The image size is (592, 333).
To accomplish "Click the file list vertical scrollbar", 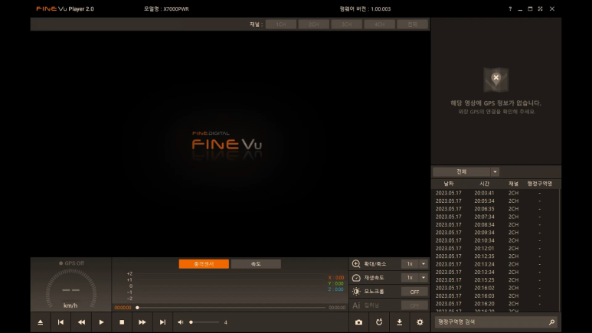I will click(x=560, y=250).
